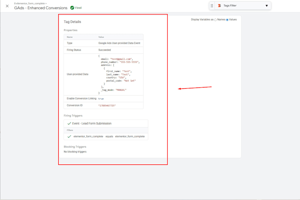Click the GAds - Enhanced Conversions title

(x=41, y=8)
